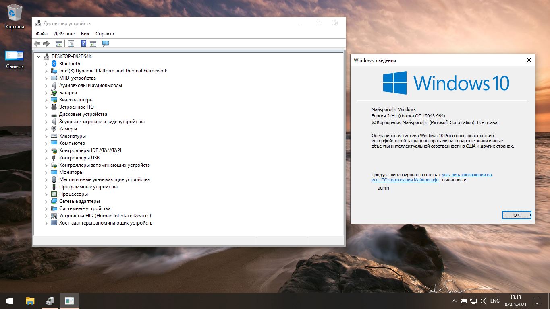This screenshot has width=550, height=309.
Task: Expand the Системные устройства category
Action: [46, 208]
